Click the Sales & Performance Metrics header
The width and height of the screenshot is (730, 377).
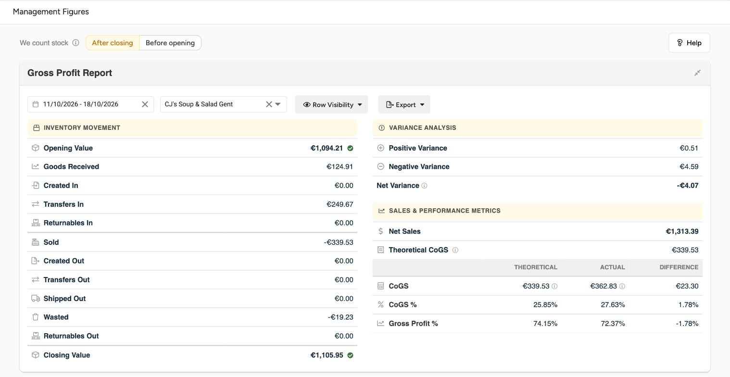pyautogui.click(x=538, y=211)
